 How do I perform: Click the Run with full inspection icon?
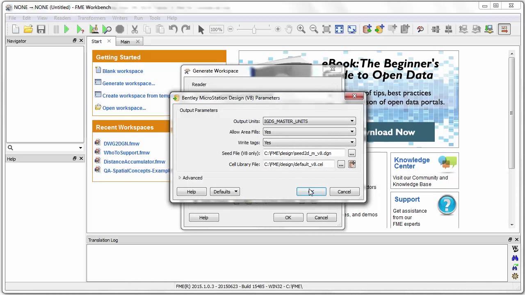(94, 29)
